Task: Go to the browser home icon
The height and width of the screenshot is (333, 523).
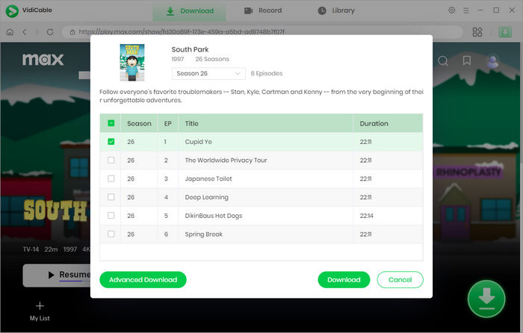Action: [x=10, y=32]
